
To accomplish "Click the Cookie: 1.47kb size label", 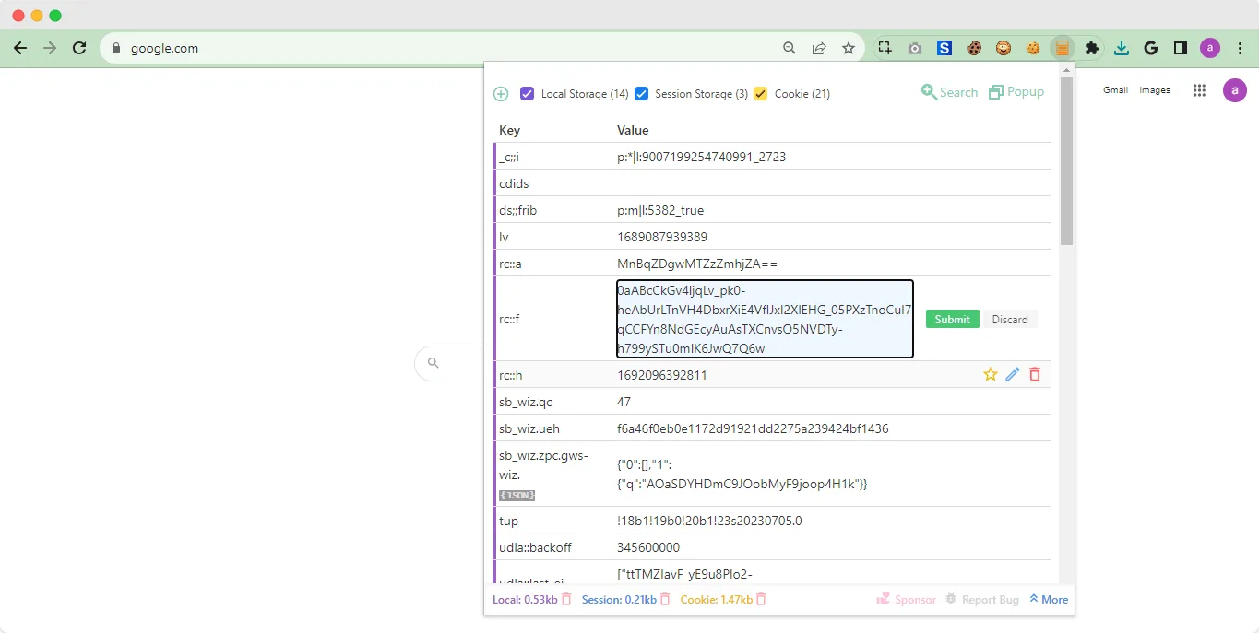I will click(717, 600).
